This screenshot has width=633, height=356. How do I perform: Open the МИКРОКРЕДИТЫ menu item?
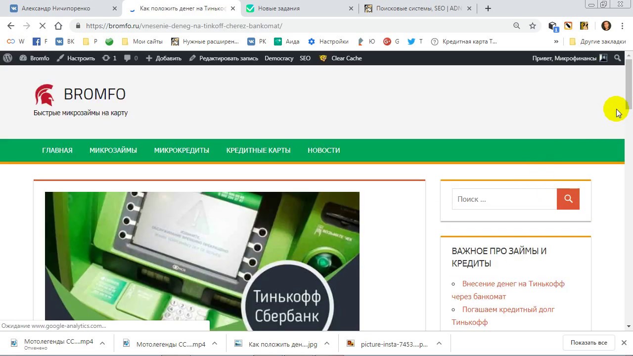point(181,150)
